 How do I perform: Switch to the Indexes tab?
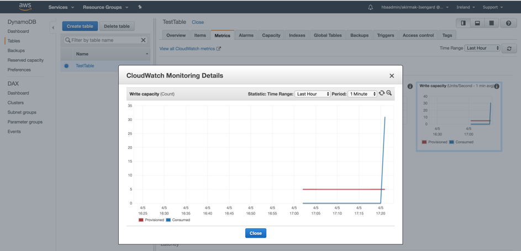pos(297,35)
